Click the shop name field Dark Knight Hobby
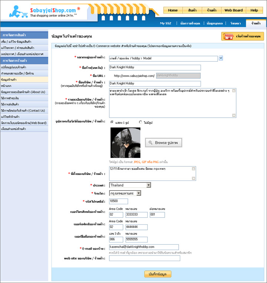 155,68
